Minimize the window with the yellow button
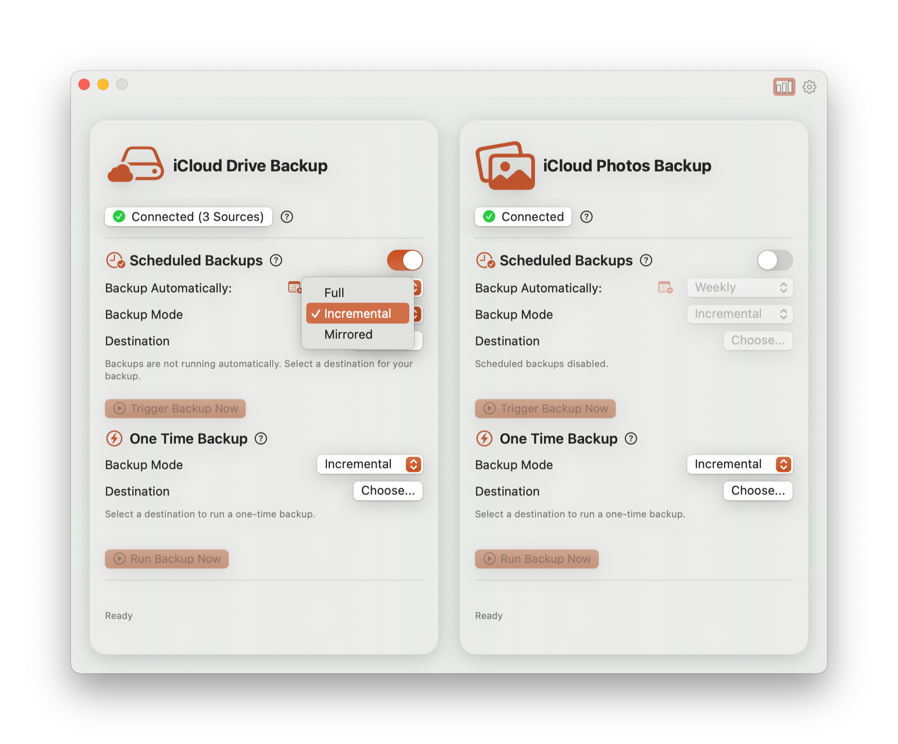Image resolution: width=898 pixels, height=744 pixels. pyautogui.click(x=103, y=85)
